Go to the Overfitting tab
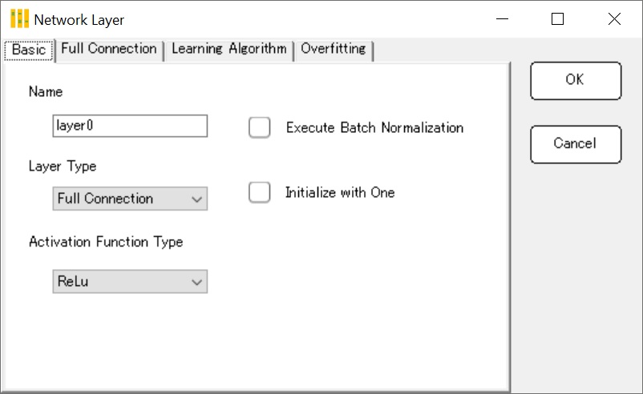The image size is (643, 394). (x=334, y=49)
